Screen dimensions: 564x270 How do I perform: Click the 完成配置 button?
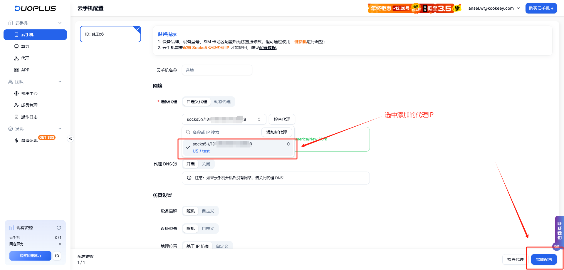click(x=544, y=259)
